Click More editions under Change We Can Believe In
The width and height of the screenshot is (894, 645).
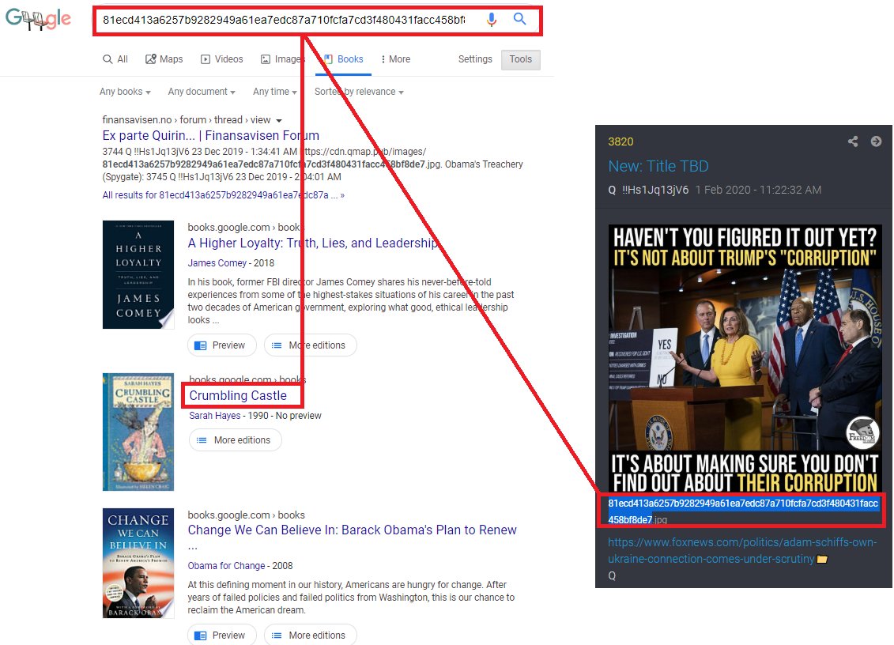[x=310, y=635]
